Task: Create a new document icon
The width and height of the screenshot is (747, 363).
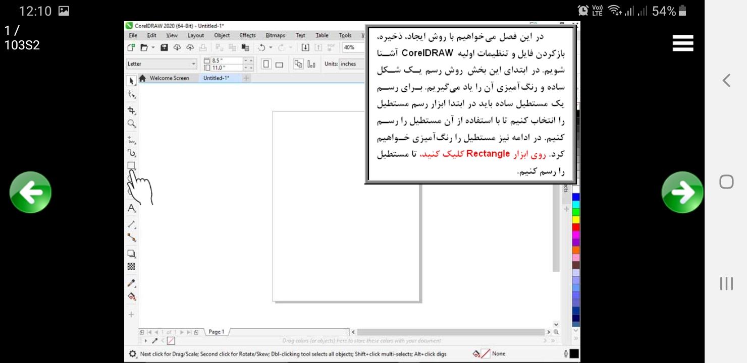Action: tap(131, 48)
